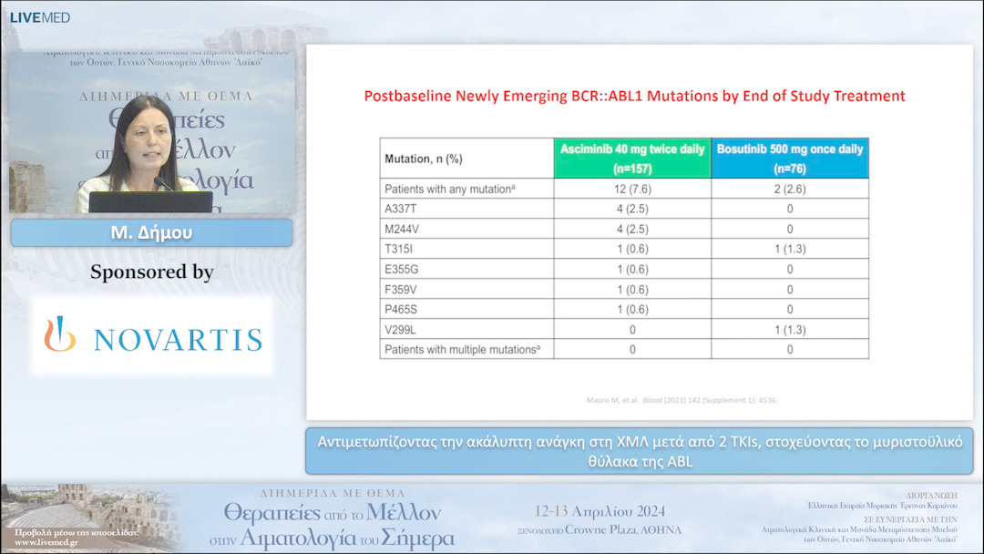Select the 'Mutation, n (%)' header cell
The image size is (984, 554).
(425, 159)
